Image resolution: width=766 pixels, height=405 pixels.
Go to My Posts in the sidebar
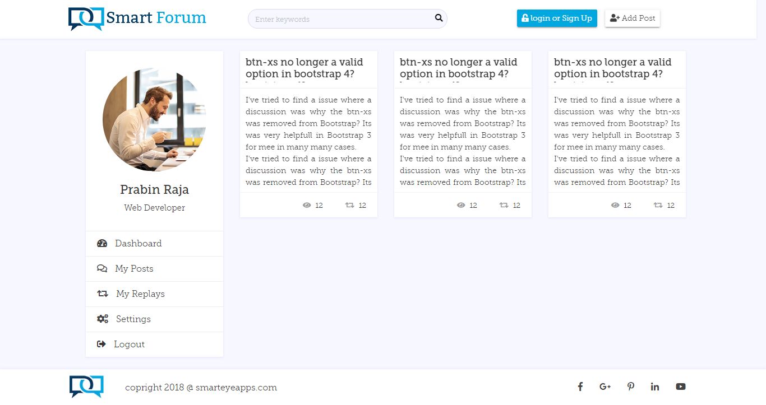pyautogui.click(x=154, y=268)
